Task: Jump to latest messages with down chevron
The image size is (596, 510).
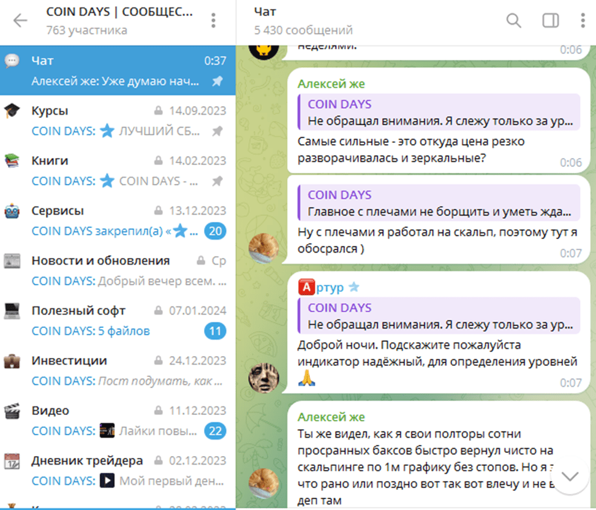Action: 570,476
